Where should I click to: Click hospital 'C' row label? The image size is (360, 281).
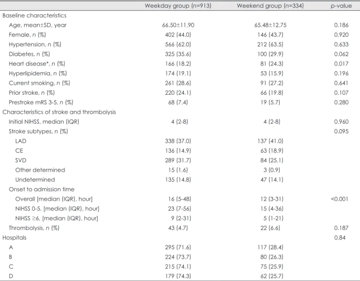(x=11, y=266)
